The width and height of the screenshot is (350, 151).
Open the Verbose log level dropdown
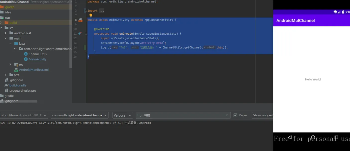[122, 115]
